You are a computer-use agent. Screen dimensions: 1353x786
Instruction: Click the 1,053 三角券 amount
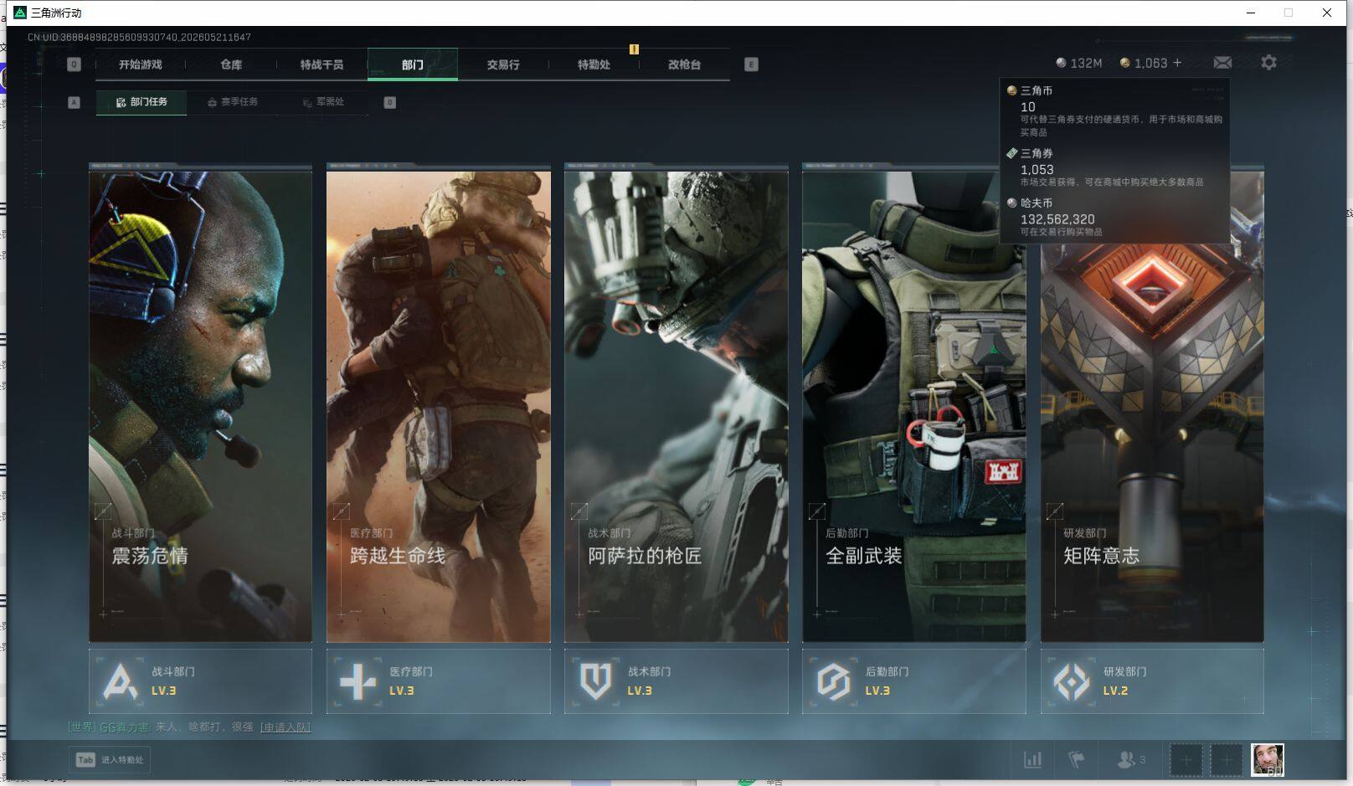pyautogui.click(x=1037, y=170)
